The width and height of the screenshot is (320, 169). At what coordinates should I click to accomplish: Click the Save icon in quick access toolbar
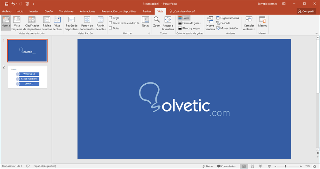[6, 4]
